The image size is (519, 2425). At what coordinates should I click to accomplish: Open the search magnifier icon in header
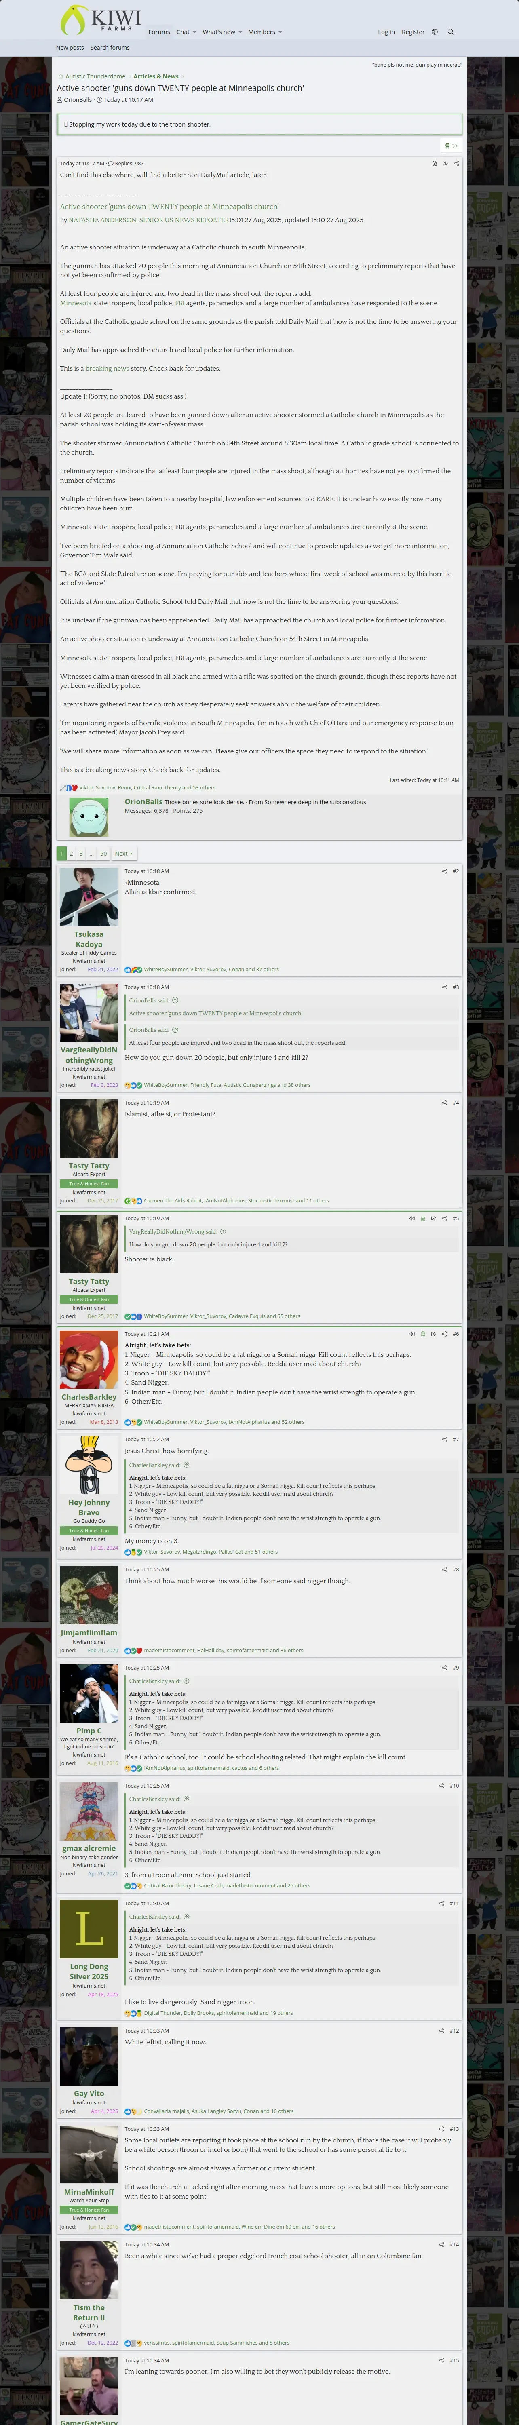450,32
